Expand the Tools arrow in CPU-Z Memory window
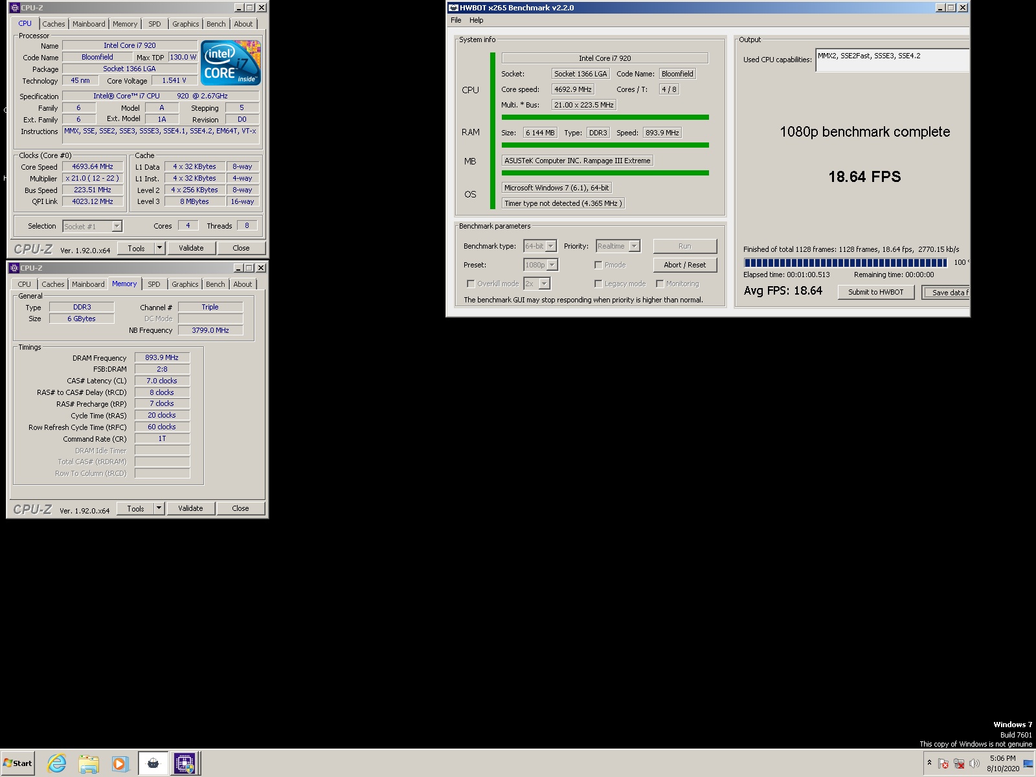The image size is (1036, 777). 159,508
